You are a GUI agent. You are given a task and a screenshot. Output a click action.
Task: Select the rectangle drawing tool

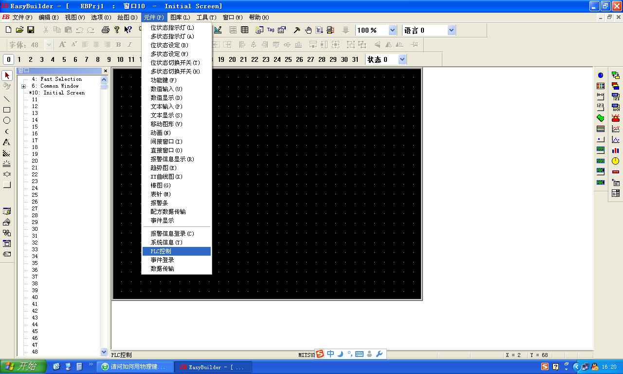(x=7, y=110)
